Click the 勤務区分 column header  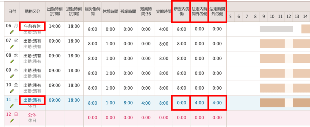32,11
